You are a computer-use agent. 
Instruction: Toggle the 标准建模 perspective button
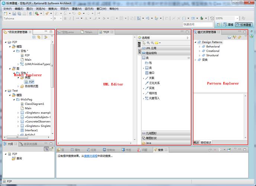(x=244, y=25)
